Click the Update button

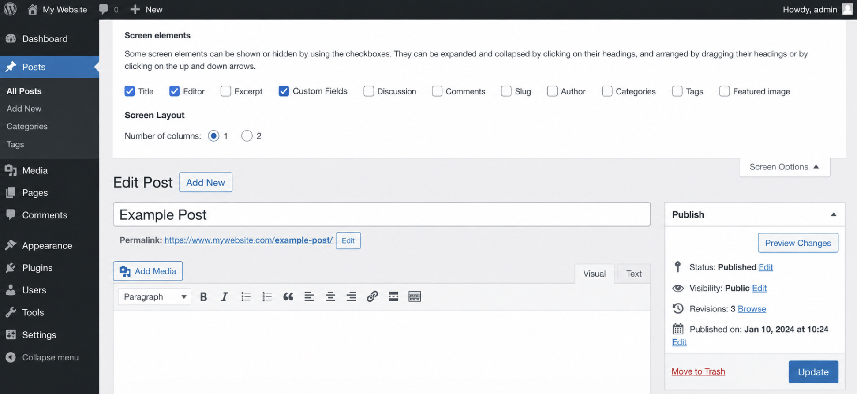813,372
